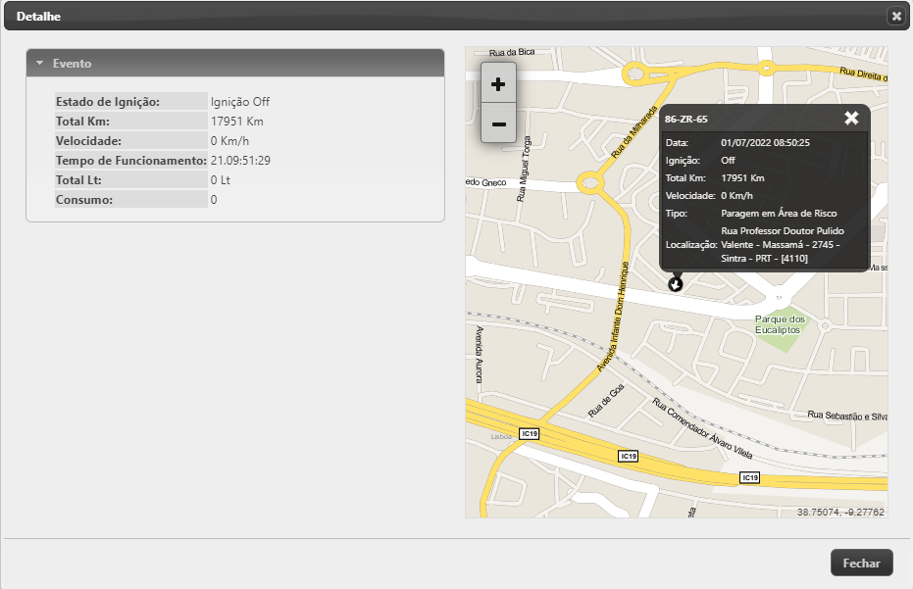Image resolution: width=913 pixels, height=589 pixels.
Task: Click Rua de Goa street label
Action: point(606,401)
